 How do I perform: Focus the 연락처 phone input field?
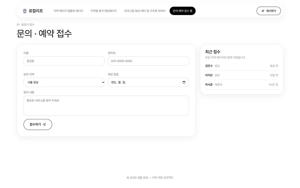[148, 61]
